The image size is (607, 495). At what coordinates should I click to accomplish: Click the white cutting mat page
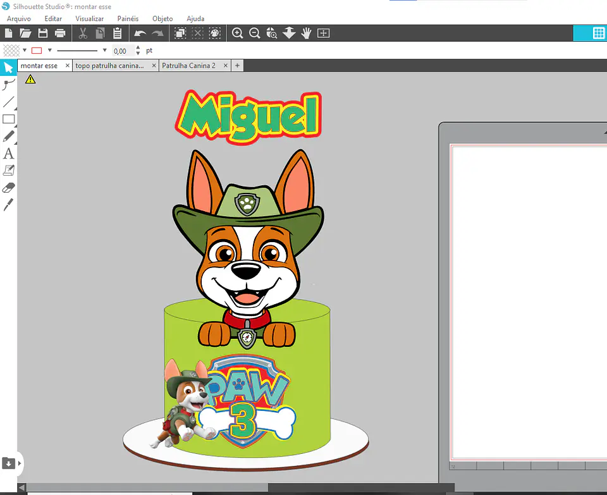(529, 302)
